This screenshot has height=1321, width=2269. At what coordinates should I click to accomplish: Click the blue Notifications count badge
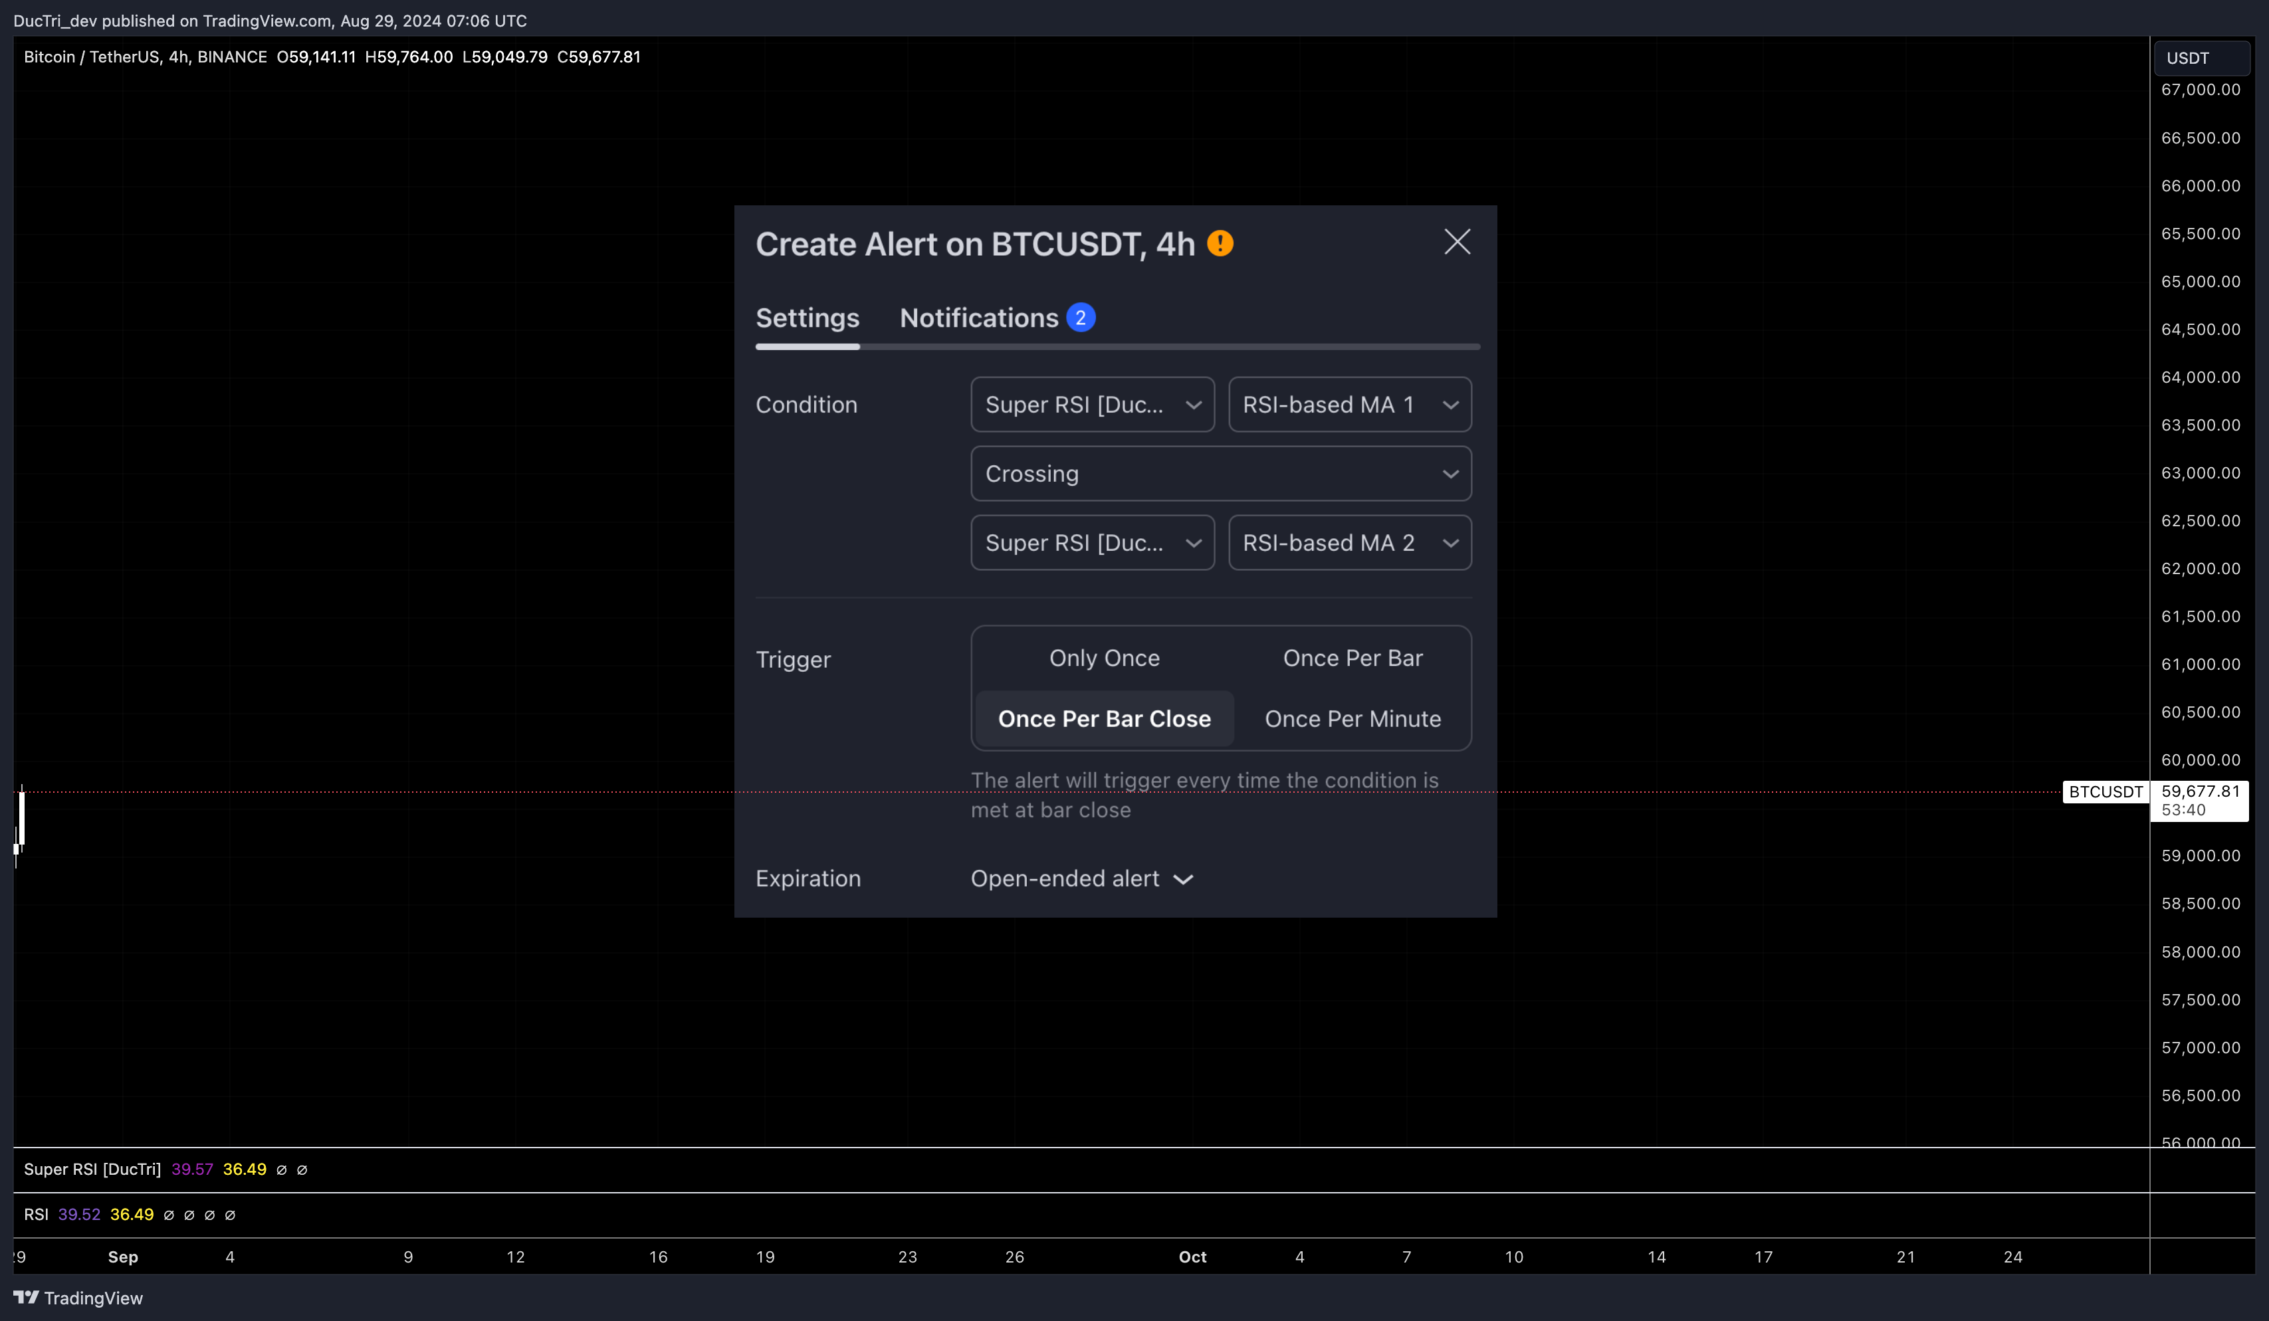(x=1081, y=318)
